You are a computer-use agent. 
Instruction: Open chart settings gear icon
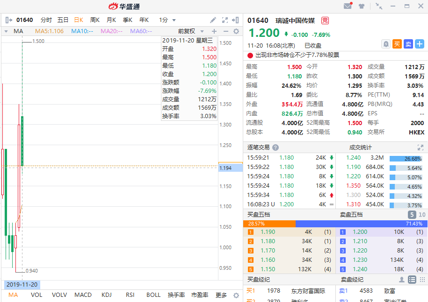tap(236, 31)
